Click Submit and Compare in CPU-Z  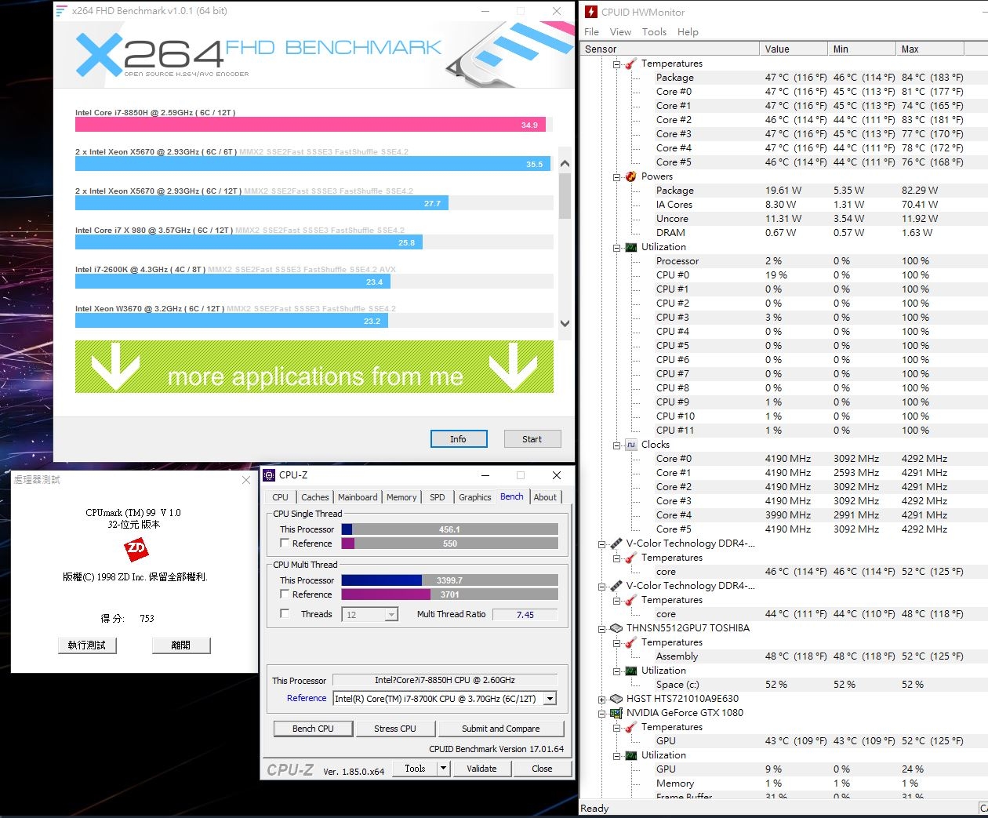(501, 729)
